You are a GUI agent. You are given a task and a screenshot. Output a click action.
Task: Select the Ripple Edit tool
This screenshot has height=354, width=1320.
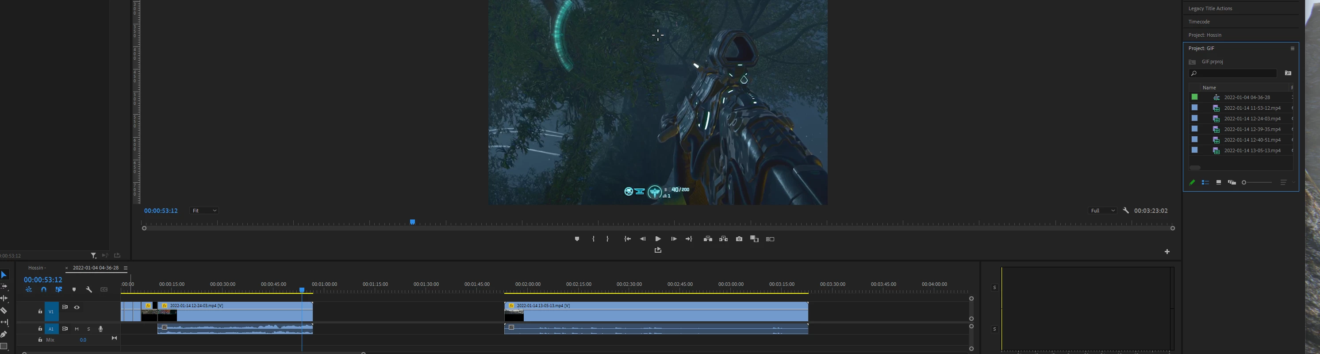[4, 298]
